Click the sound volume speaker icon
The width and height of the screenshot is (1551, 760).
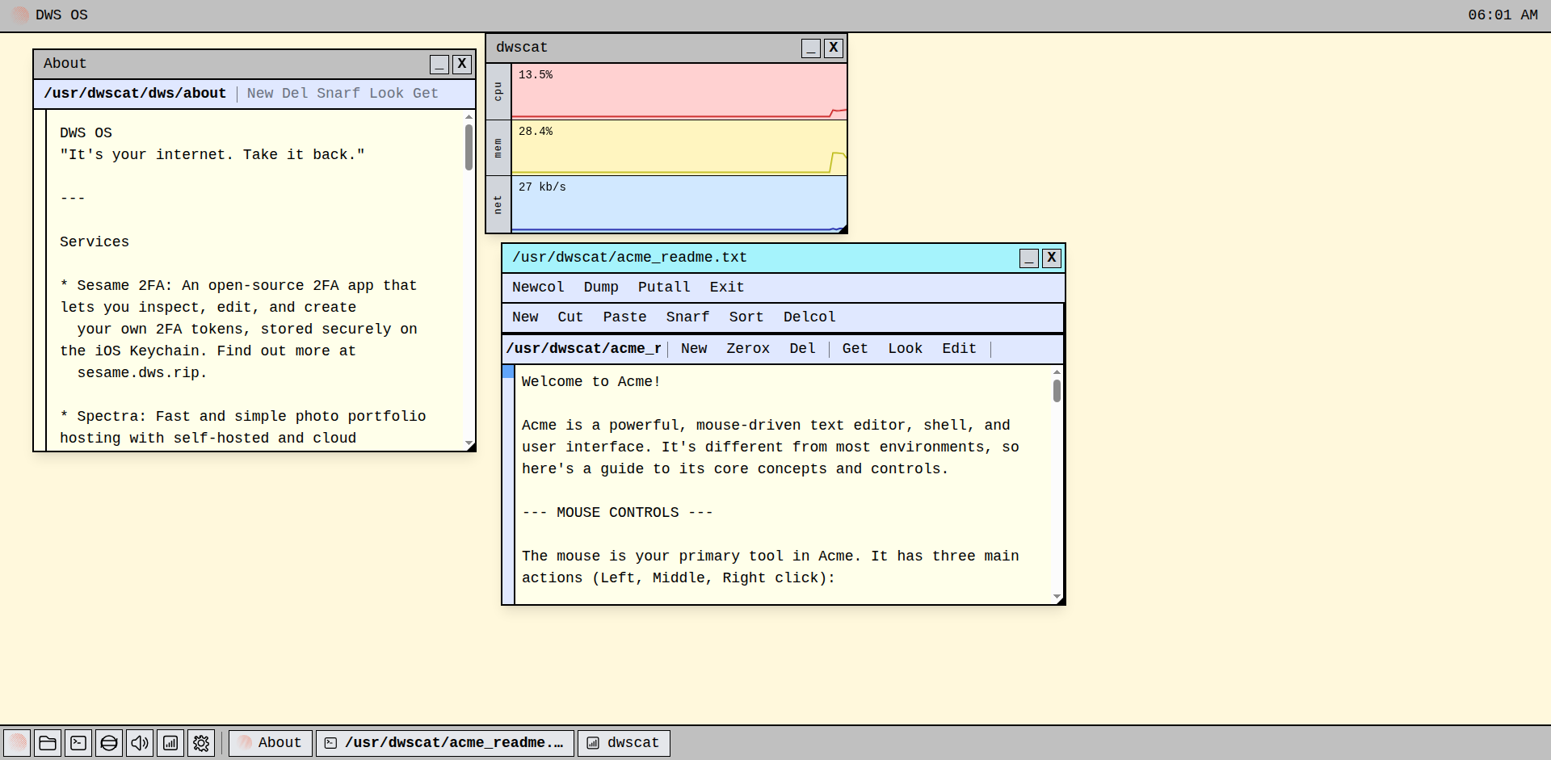140,743
